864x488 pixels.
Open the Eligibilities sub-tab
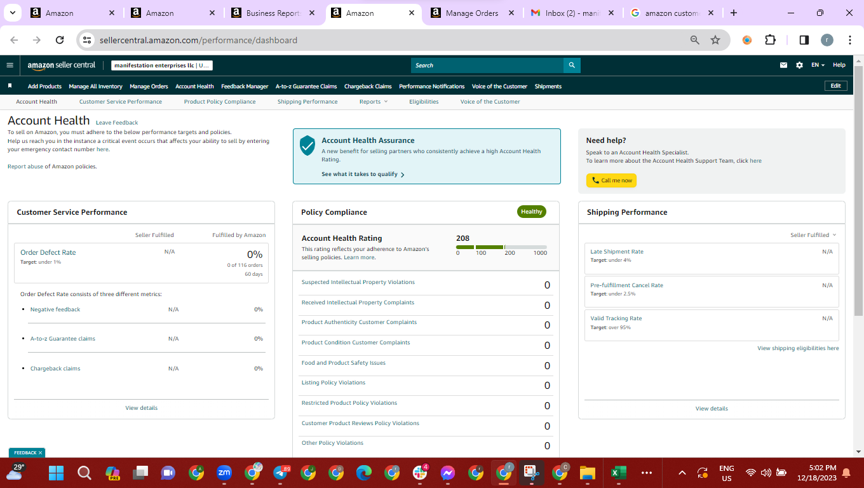(424, 102)
